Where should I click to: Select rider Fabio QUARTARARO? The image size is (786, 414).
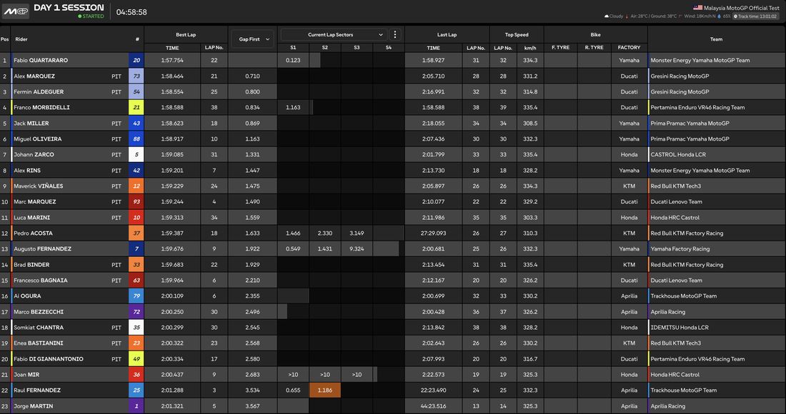coord(41,60)
